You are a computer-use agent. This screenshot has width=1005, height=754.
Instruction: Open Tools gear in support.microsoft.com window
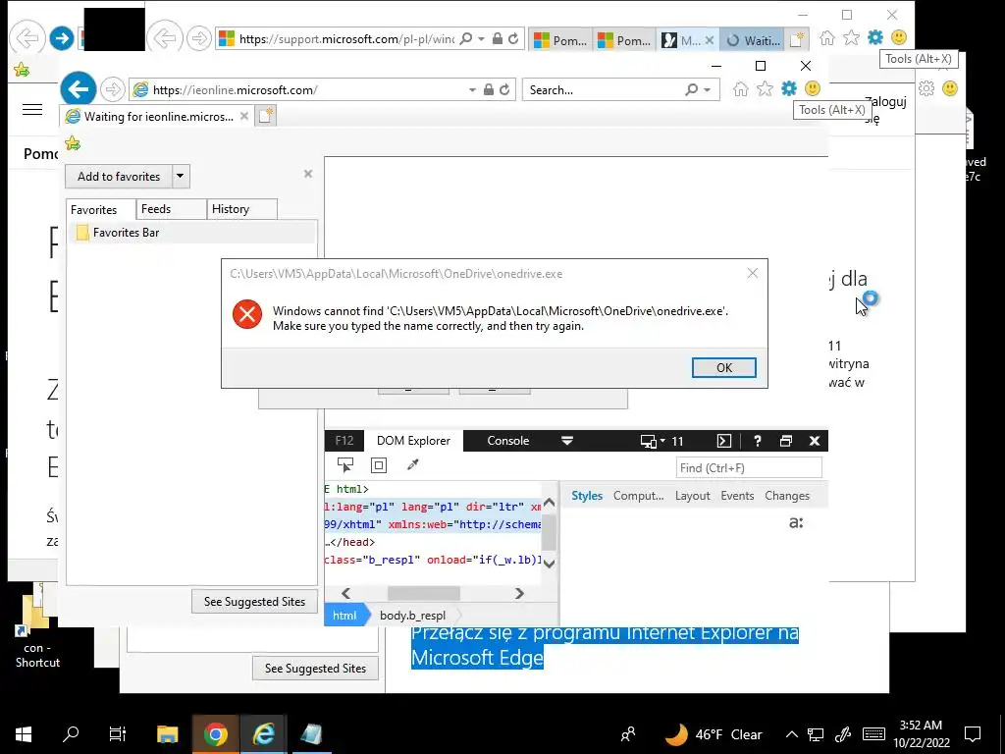[x=874, y=37]
